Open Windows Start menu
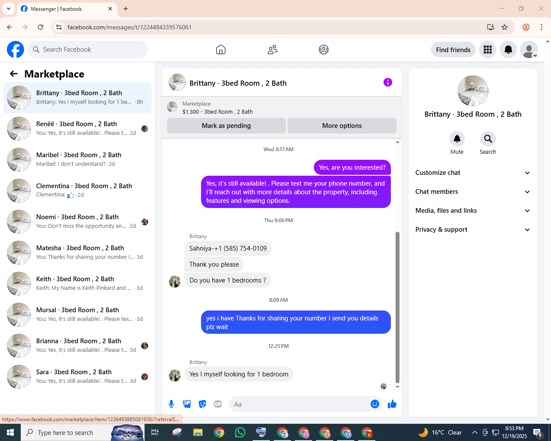 (x=10, y=432)
